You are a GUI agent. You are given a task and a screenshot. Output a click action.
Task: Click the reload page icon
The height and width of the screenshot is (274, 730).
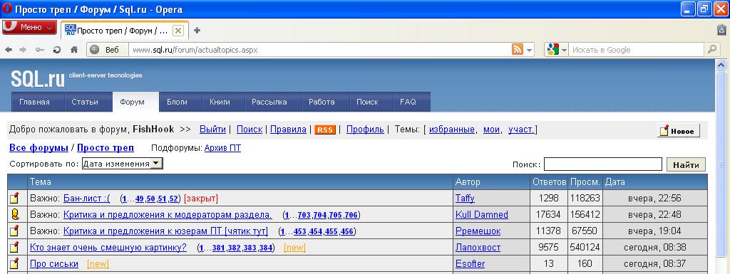pyautogui.click(x=57, y=50)
